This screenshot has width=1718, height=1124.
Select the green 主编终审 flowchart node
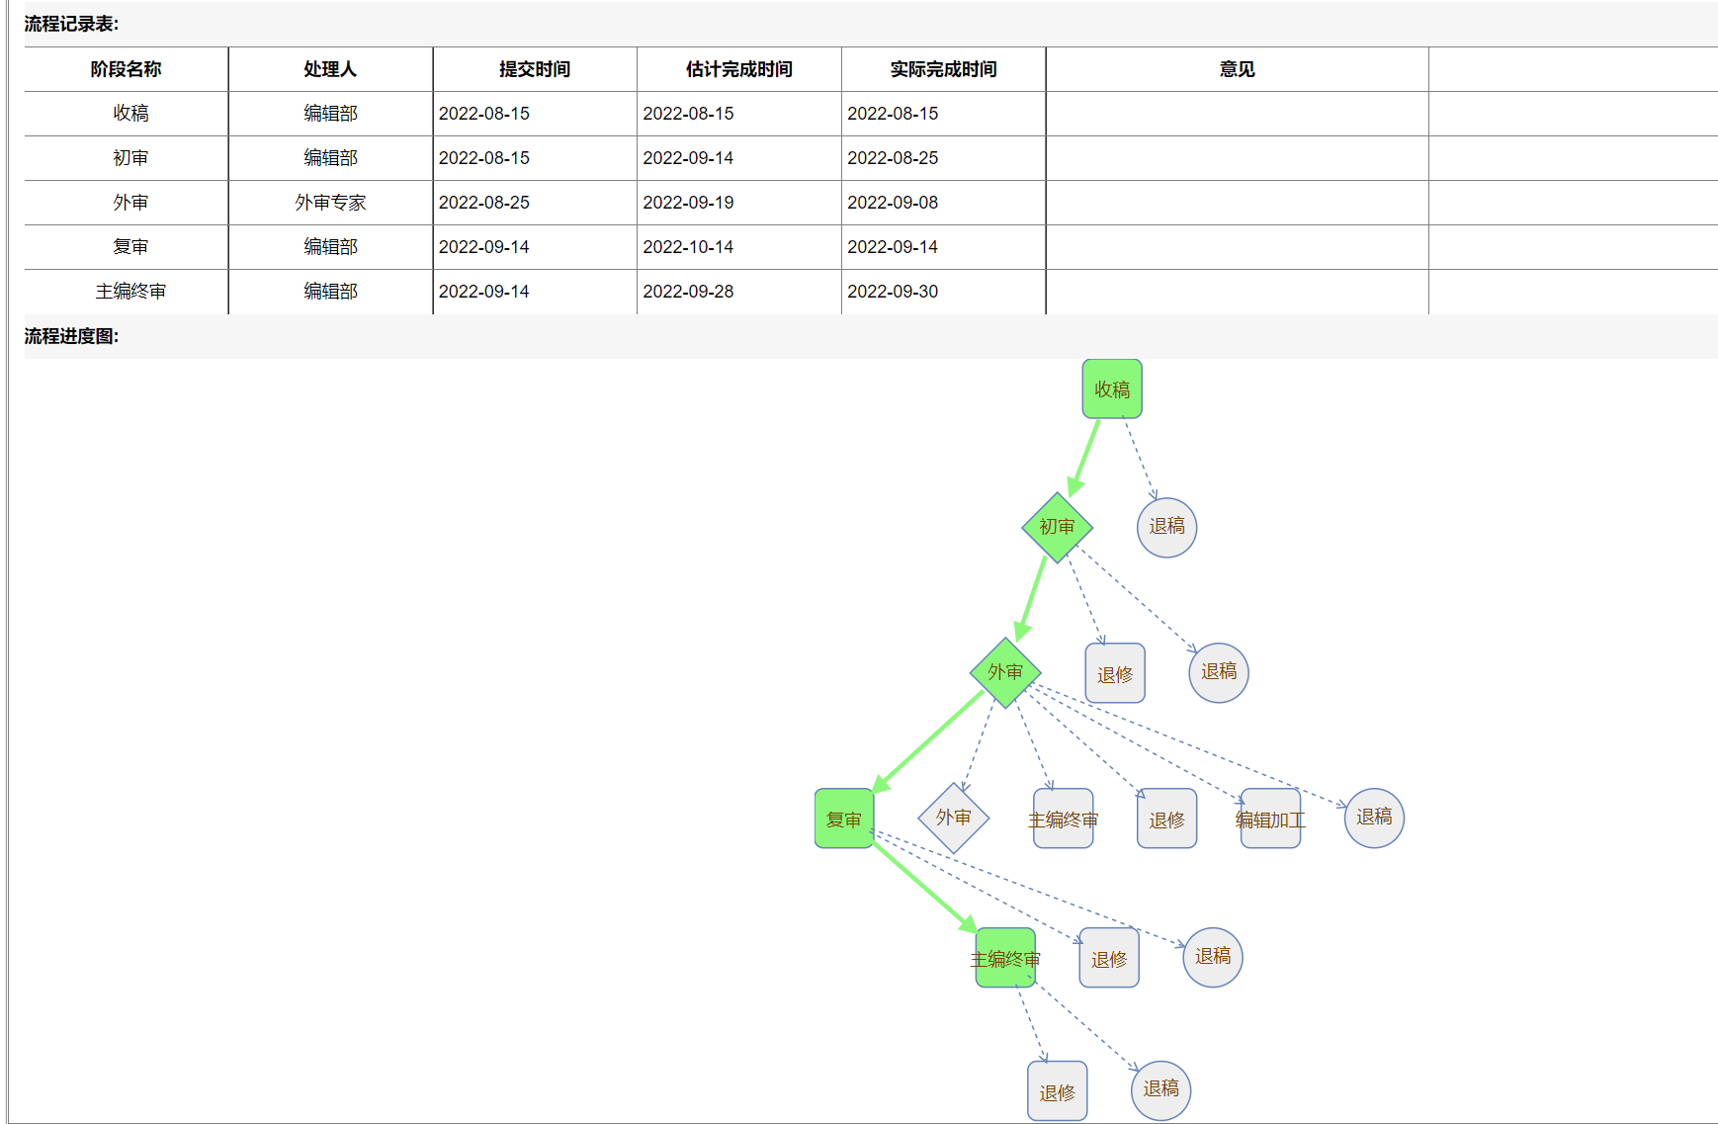pyautogui.click(x=1005, y=958)
